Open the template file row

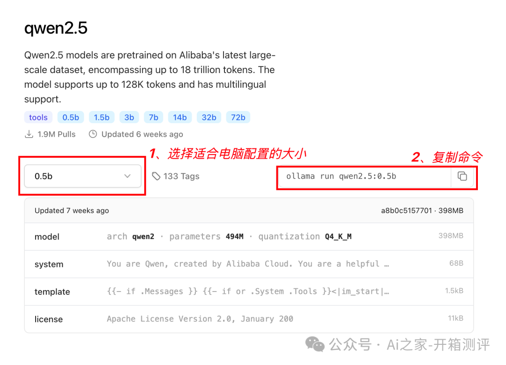[x=249, y=291]
